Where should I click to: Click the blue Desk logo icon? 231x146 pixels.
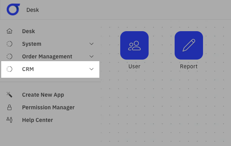(x=13, y=9)
